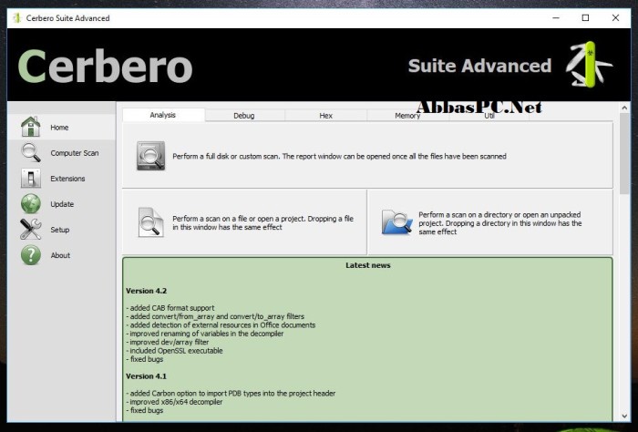Click the About question mark icon

(30, 255)
